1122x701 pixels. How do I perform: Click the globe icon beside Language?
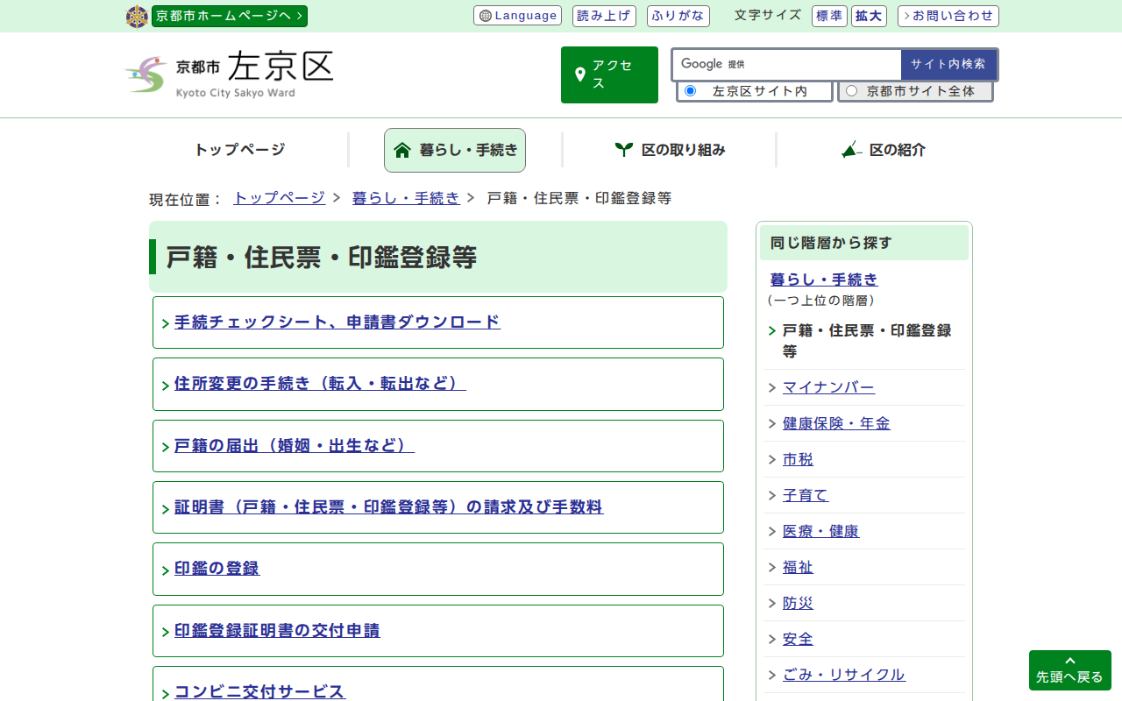(x=486, y=17)
